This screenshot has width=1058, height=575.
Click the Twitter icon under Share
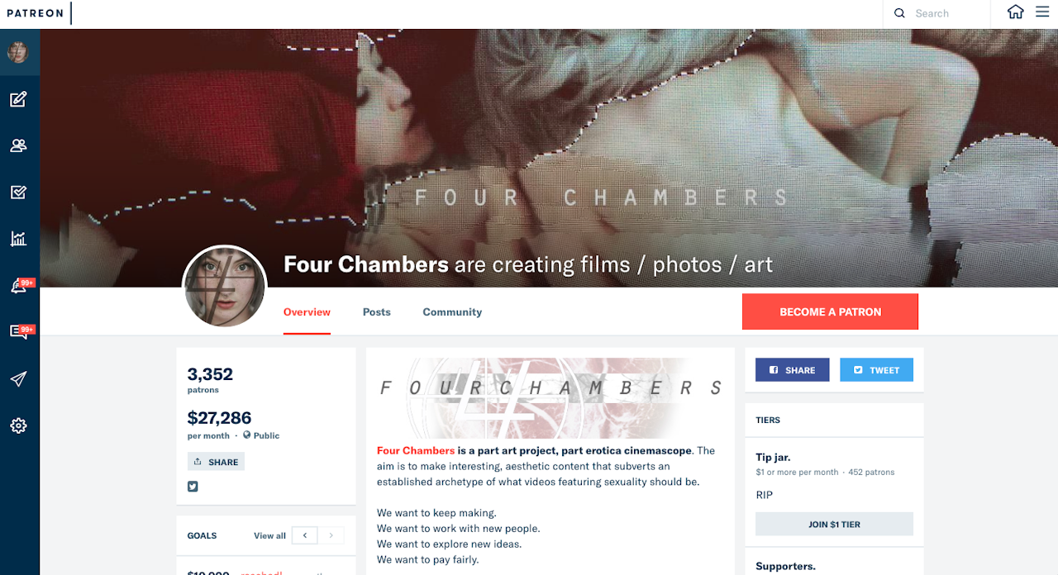point(193,487)
